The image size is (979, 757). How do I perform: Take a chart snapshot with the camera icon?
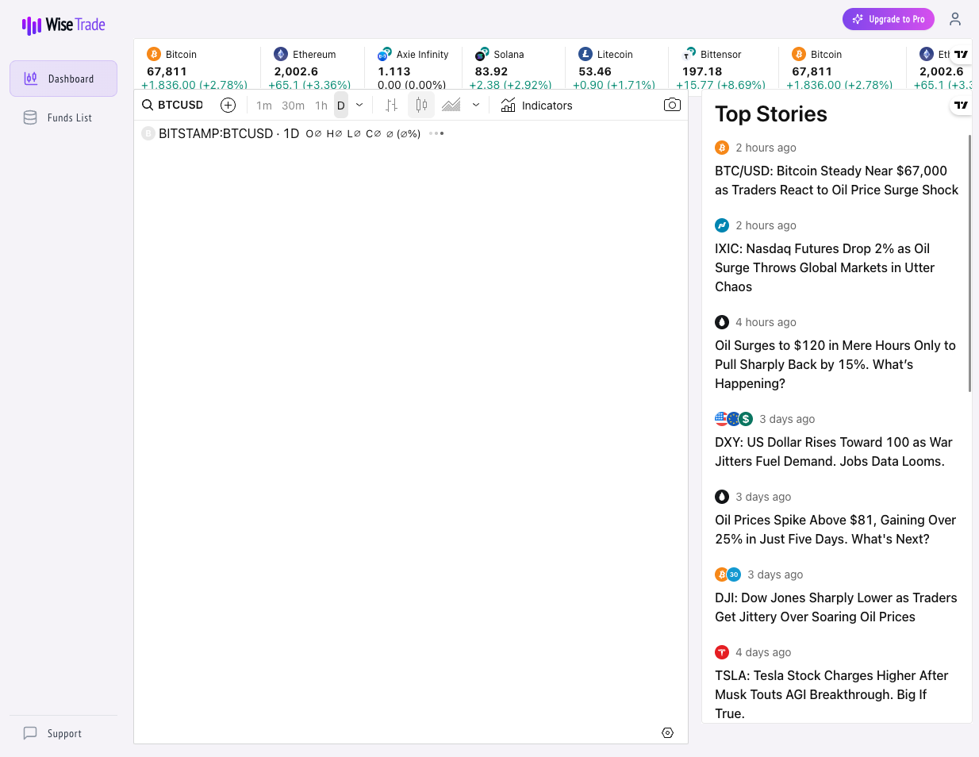pyautogui.click(x=672, y=104)
